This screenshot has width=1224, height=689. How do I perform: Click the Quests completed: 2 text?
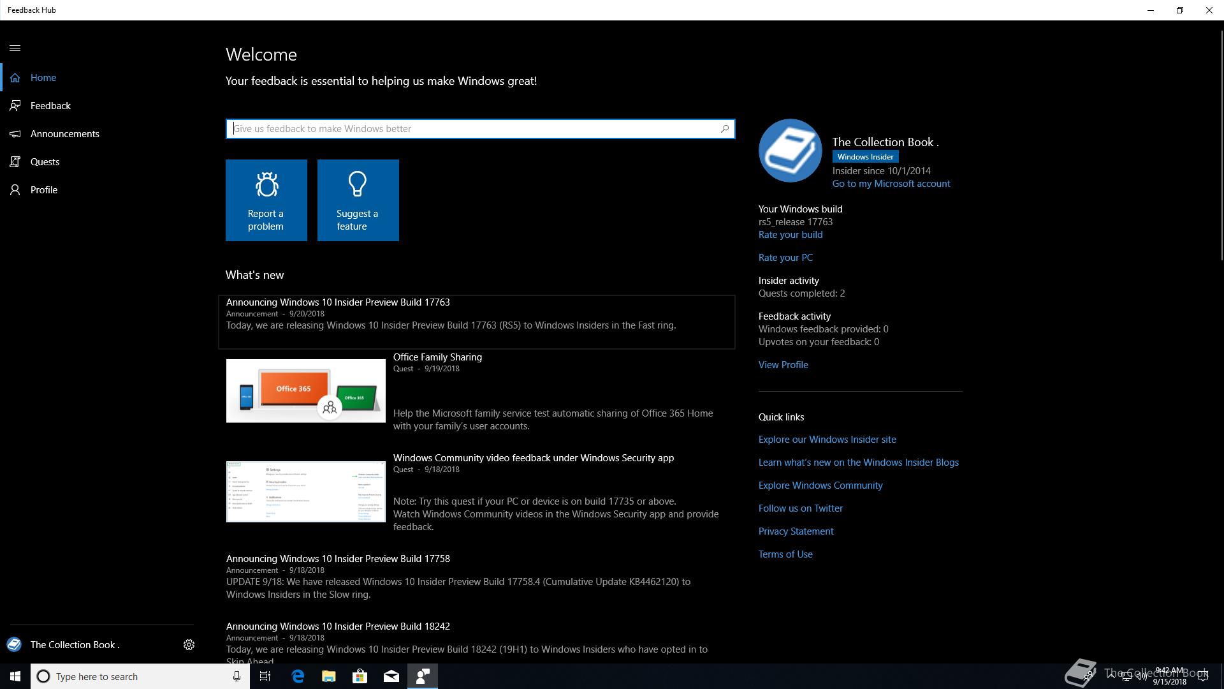point(801,293)
